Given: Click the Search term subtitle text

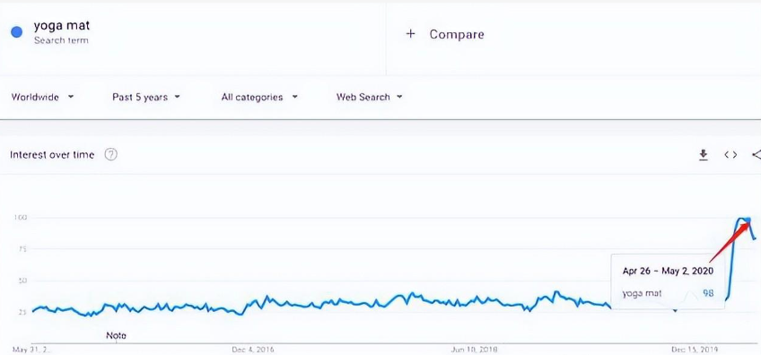Looking at the screenshot, I should pyautogui.click(x=61, y=40).
